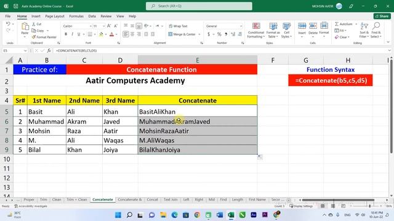Open Conditional Formatting menu
Image resolution: width=394 pixels, height=221 pixels.
coord(256,30)
